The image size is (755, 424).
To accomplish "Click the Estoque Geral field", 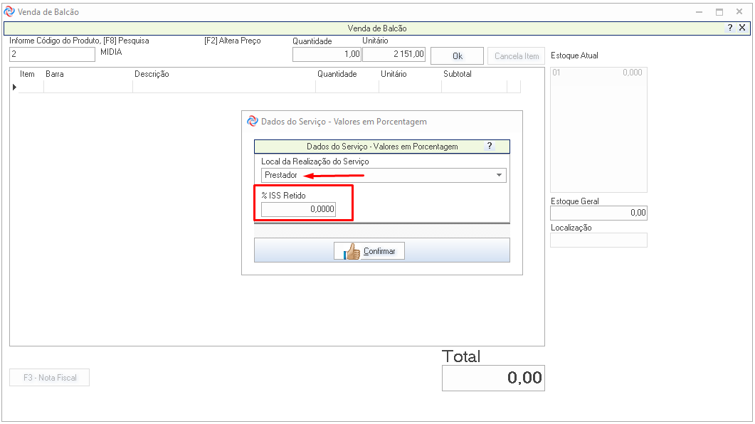I will pos(598,213).
